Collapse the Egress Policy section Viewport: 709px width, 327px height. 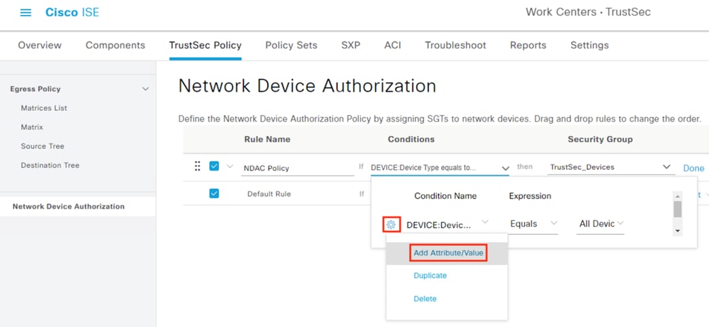145,89
